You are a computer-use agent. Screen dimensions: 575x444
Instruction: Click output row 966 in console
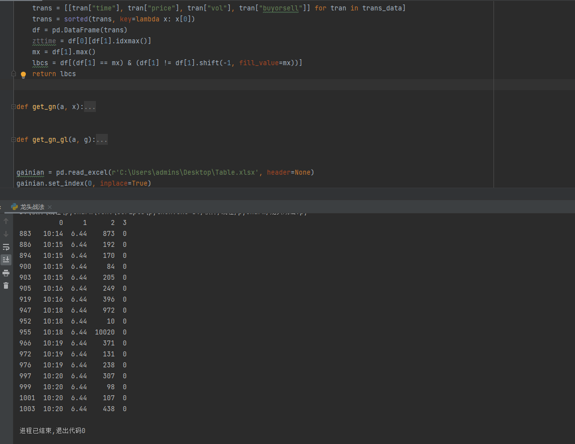[x=73, y=343]
